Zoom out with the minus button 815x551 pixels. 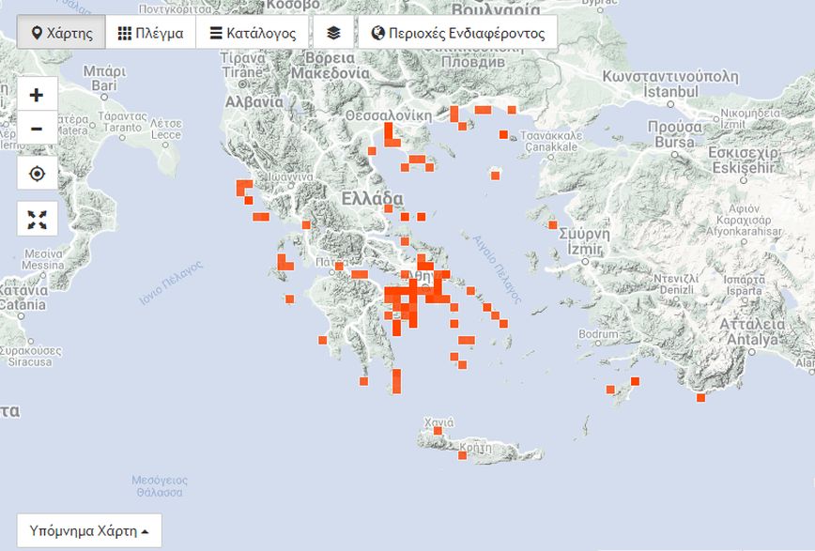[37, 128]
